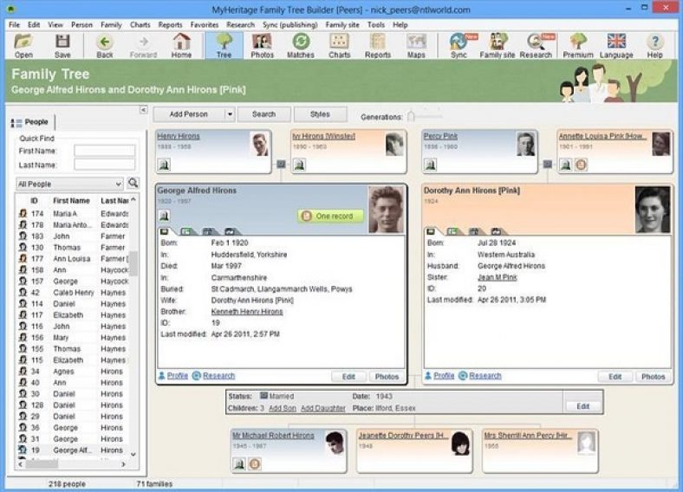The width and height of the screenshot is (683, 492).
Task: Open the Photos toolbar section
Action: coord(262,46)
